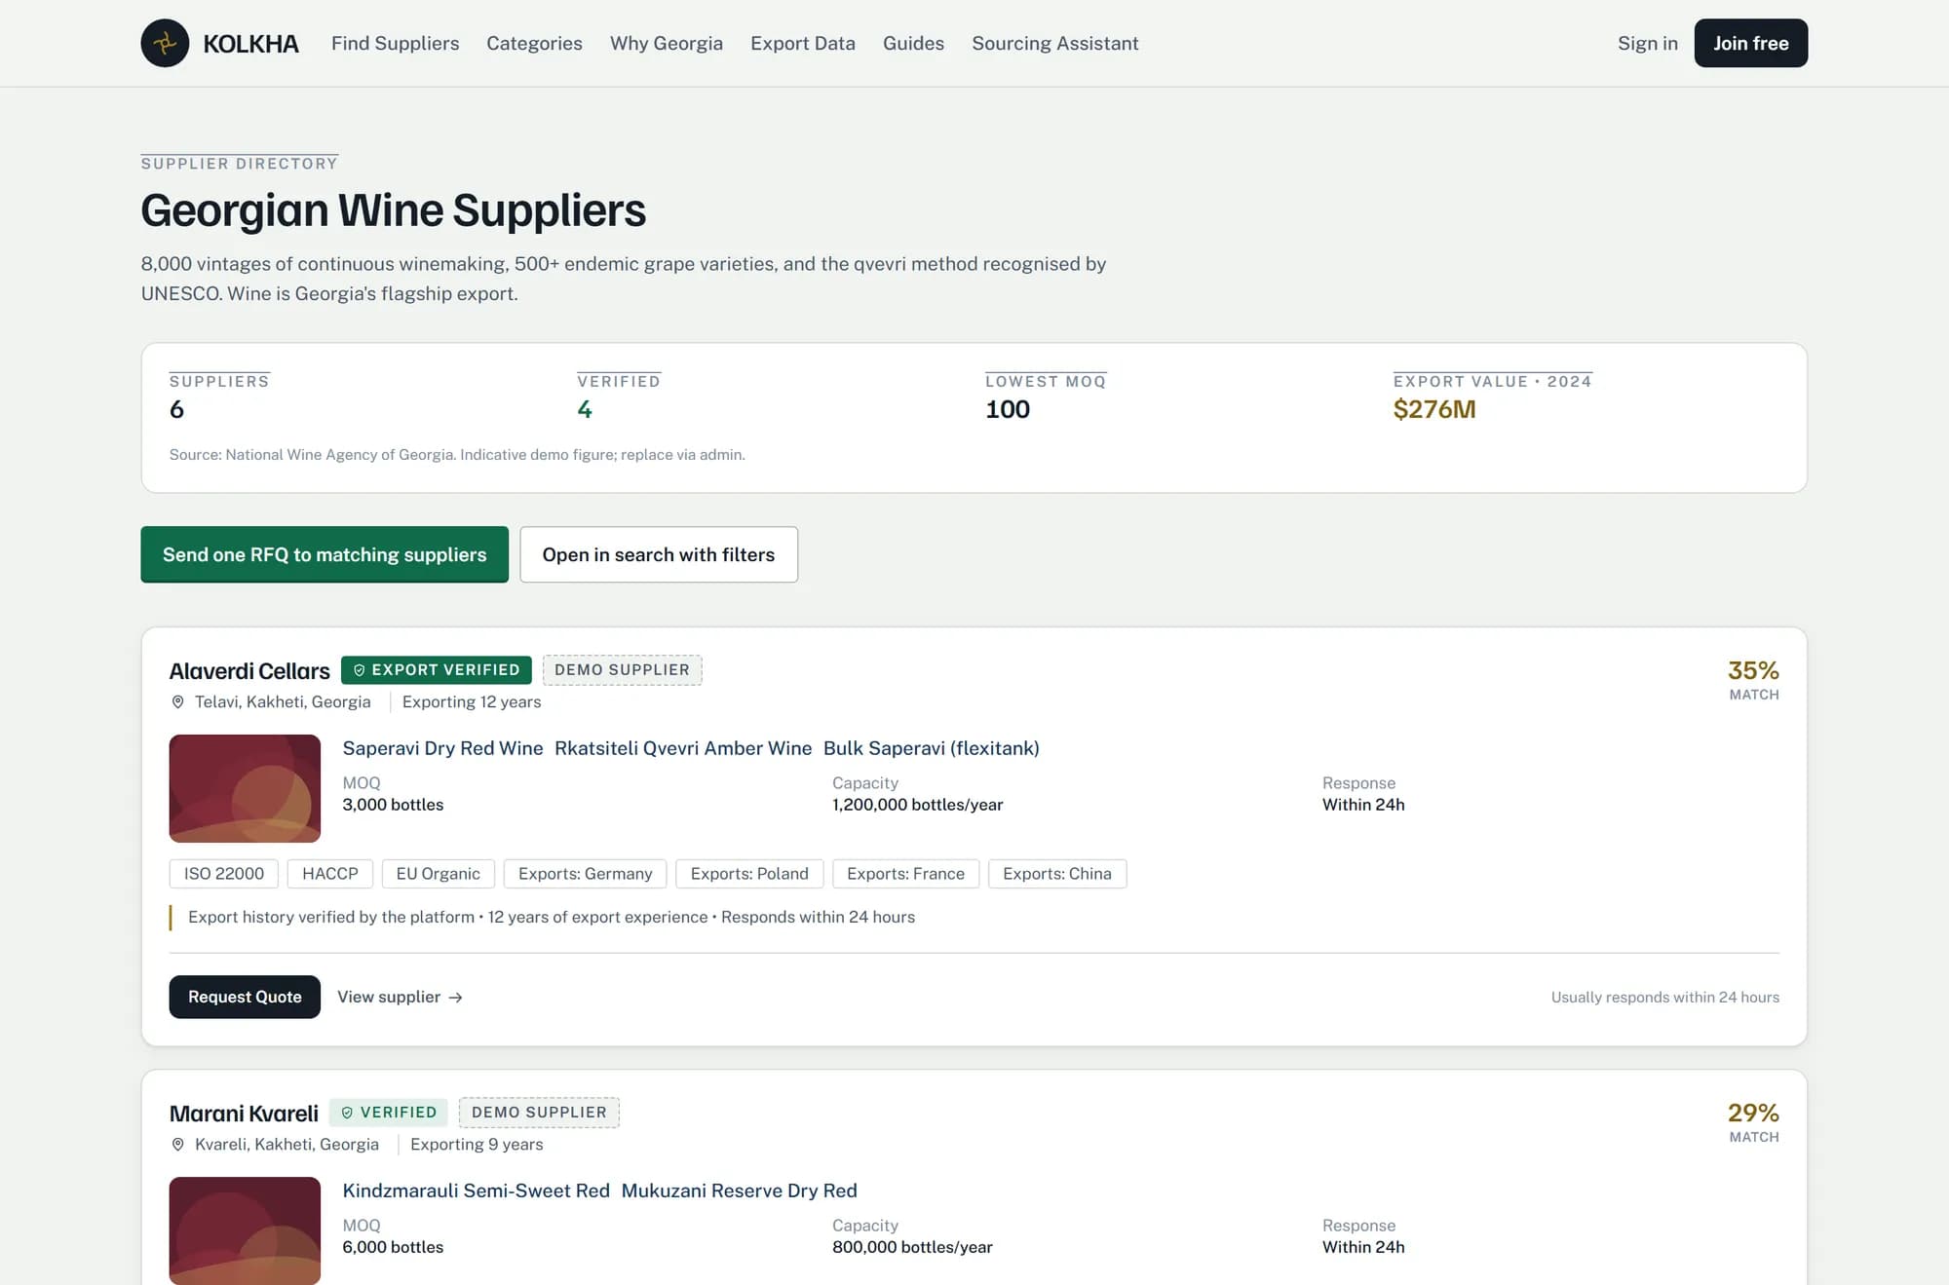Click the Kolkha round logo icon

[165, 43]
